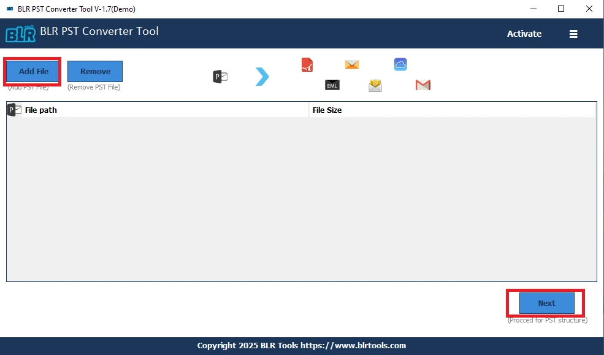This screenshot has width=604, height=355.
Task: Click the title bar application icon
Action: tap(10, 9)
